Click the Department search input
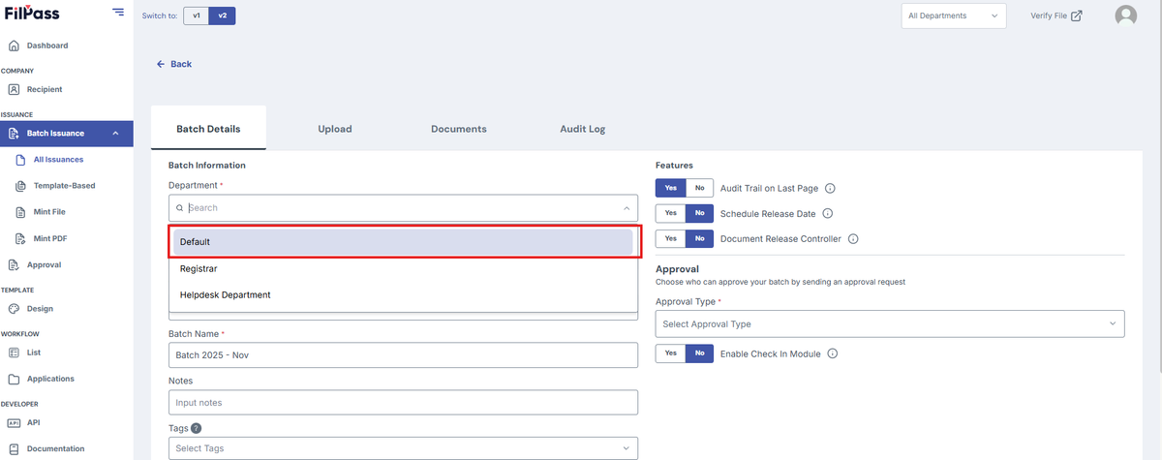 pos(402,208)
